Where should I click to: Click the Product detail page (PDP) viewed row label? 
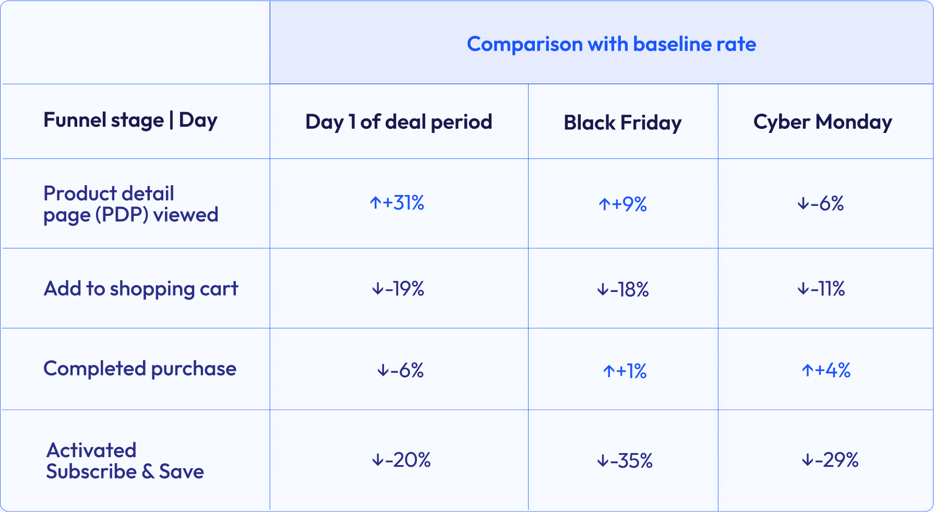[130, 204]
